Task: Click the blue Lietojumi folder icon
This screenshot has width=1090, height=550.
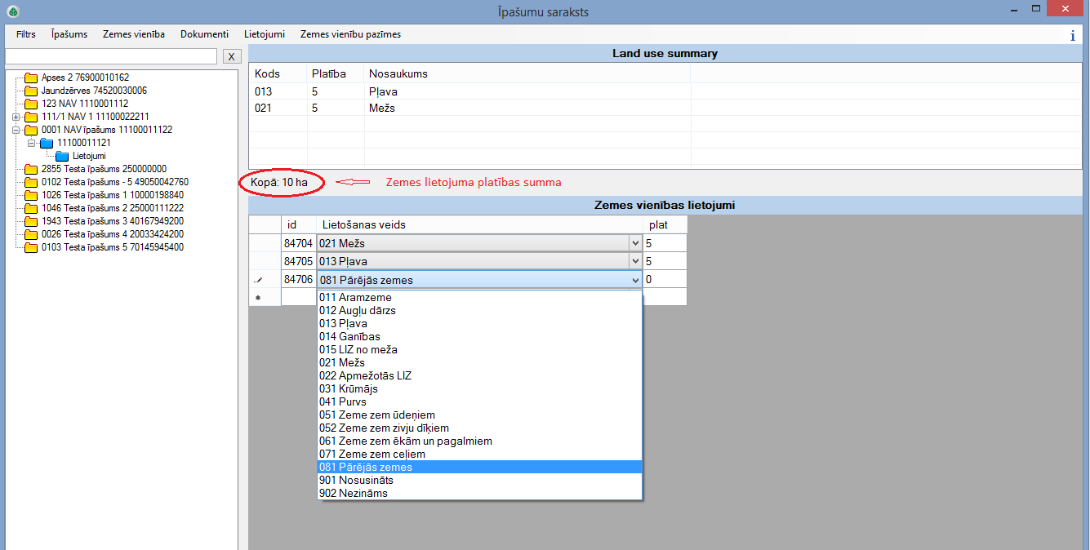Action: pos(62,156)
